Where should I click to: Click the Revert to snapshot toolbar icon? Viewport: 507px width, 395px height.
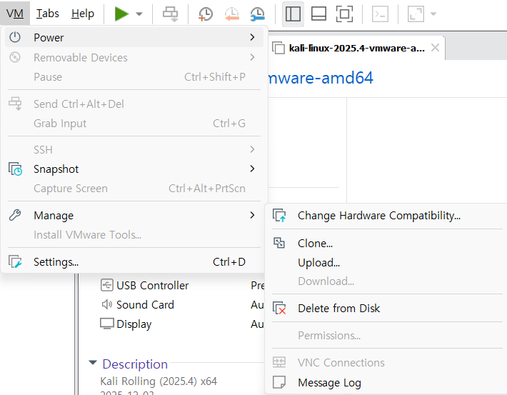232,14
